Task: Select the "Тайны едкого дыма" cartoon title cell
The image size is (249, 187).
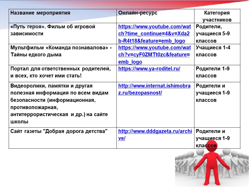Action: 63,55
